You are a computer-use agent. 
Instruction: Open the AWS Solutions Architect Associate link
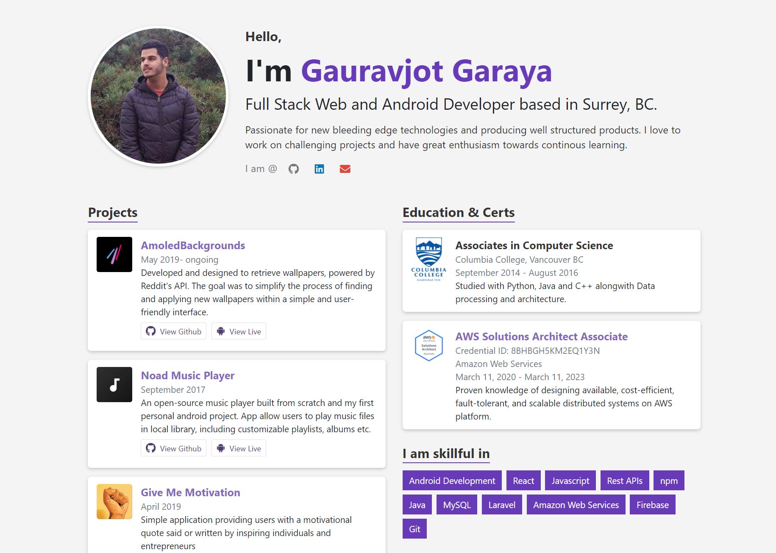click(541, 336)
